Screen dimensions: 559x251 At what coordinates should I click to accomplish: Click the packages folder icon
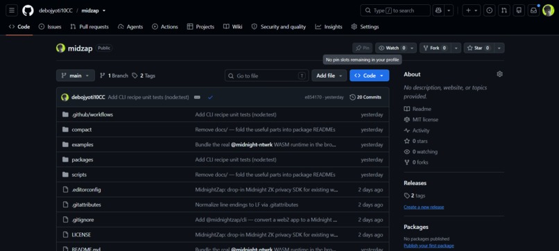tap(65, 159)
